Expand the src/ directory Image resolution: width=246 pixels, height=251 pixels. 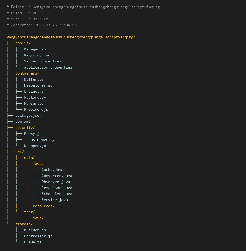click(x=19, y=152)
